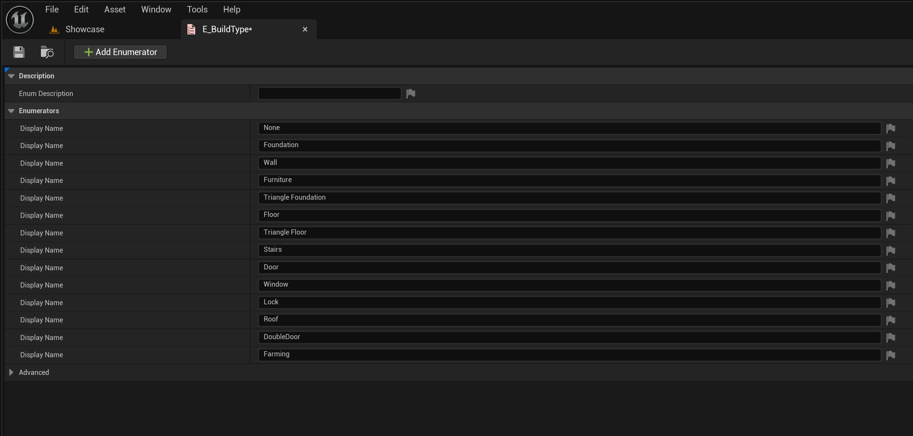Click the flag icon for Farming enumerator

tap(891, 355)
